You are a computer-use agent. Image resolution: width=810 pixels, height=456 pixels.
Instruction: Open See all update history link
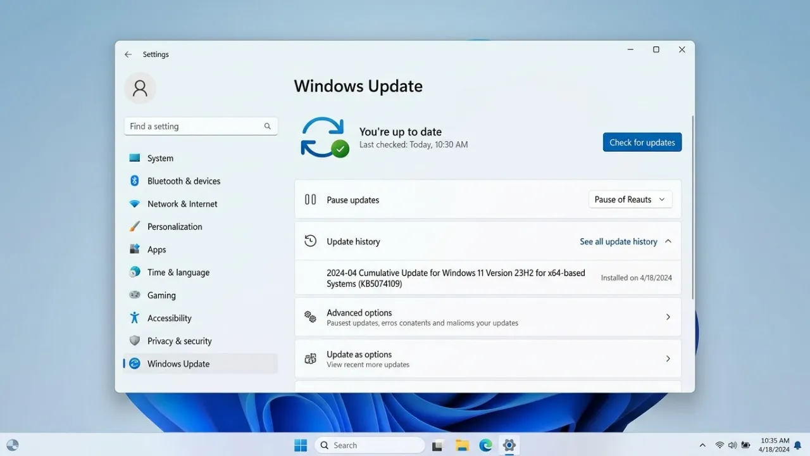tap(618, 241)
